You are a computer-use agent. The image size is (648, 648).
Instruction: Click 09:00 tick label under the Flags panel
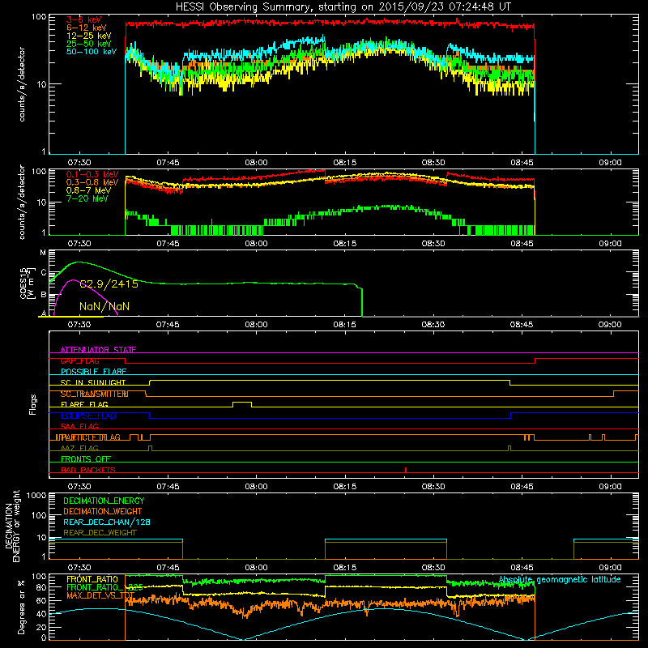(610, 487)
